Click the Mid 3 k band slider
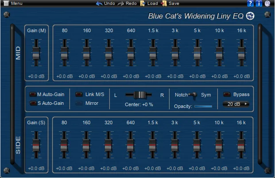Screen dimensions: 275x178 [x=175, y=53]
